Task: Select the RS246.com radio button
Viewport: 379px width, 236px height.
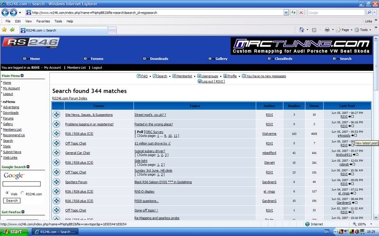Action: (22, 193)
